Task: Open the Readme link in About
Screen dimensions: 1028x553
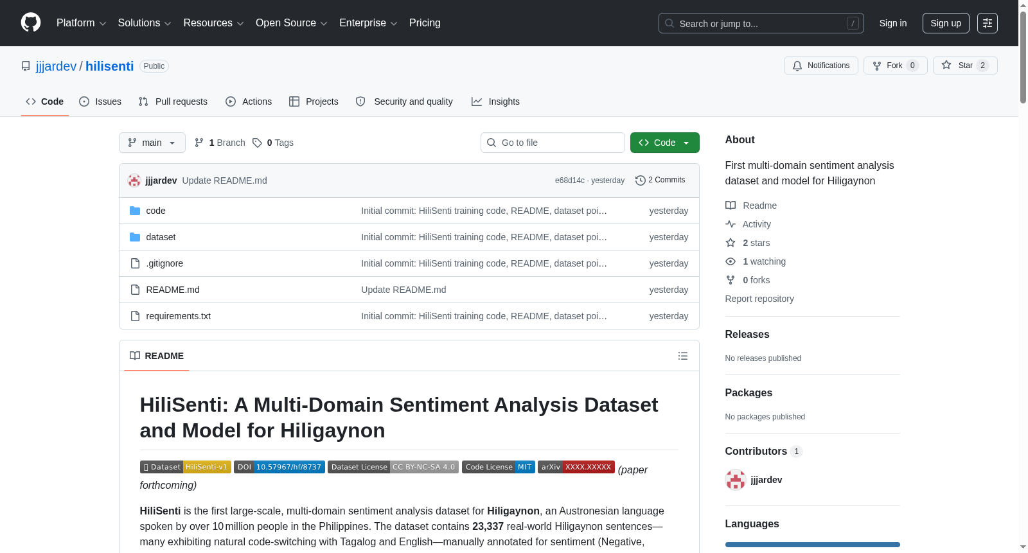Action: [751, 206]
